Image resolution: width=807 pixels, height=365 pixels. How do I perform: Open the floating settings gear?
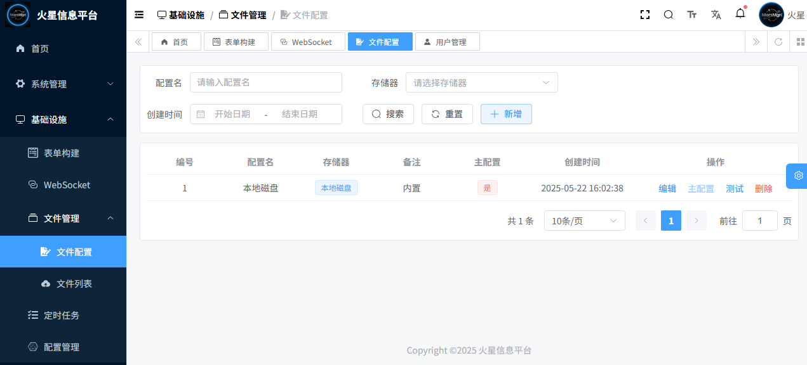point(798,176)
